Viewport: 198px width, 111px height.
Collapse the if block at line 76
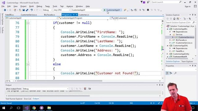[x=28, y=23]
